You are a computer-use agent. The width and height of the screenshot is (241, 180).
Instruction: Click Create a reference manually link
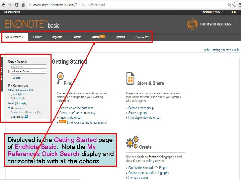point(77,113)
